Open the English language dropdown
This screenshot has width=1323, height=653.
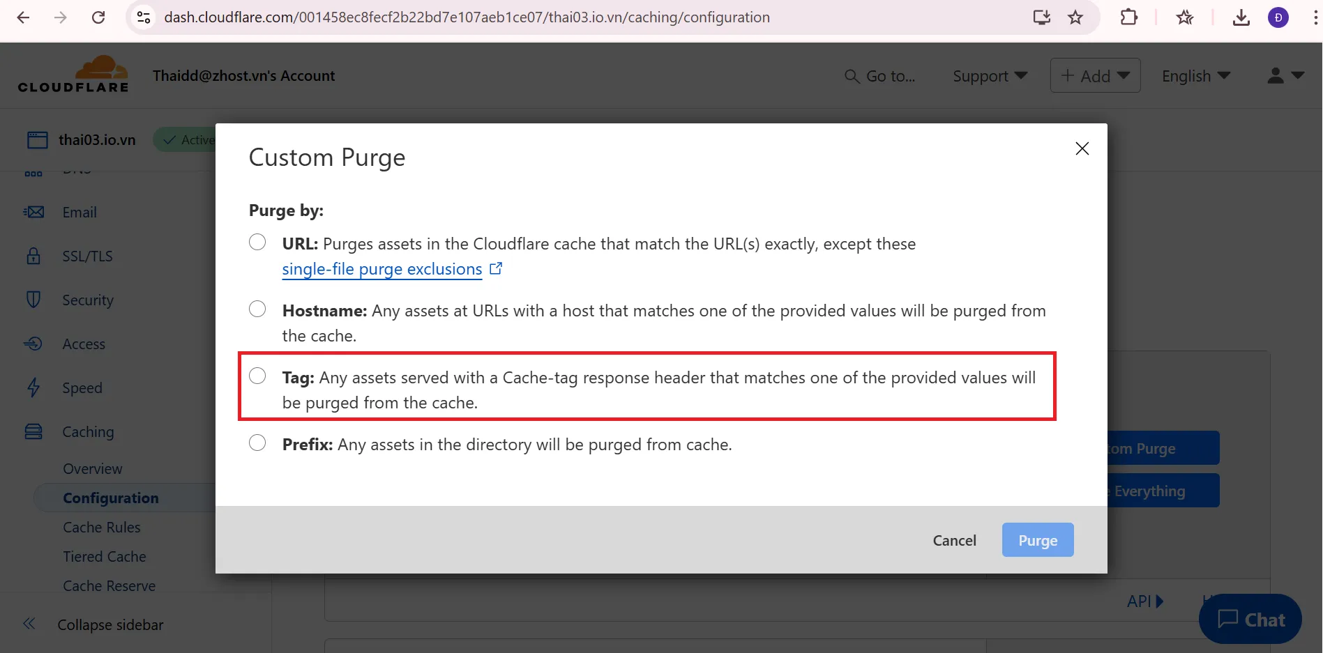pyautogui.click(x=1195, y=76)
